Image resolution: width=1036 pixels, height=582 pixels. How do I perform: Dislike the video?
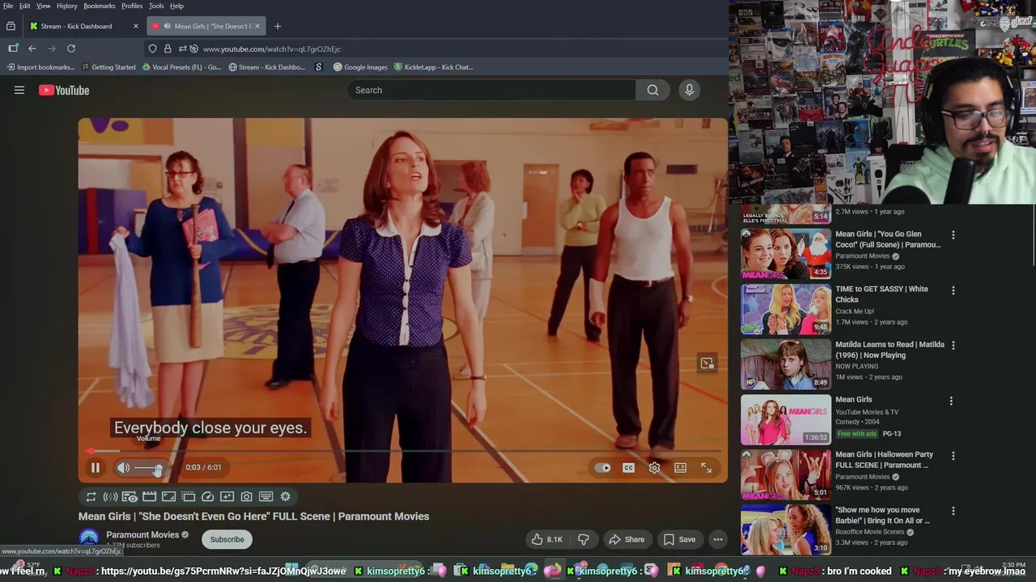pyautogui.click(x=583, y=539)
